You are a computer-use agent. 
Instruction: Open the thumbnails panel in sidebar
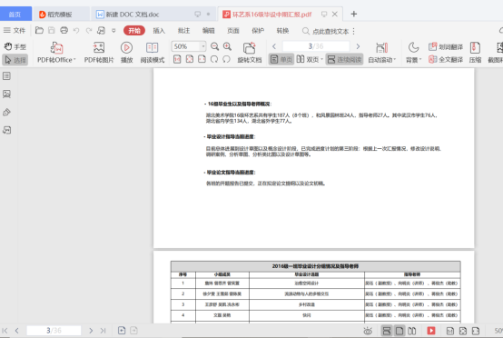(x=6, y=94)
